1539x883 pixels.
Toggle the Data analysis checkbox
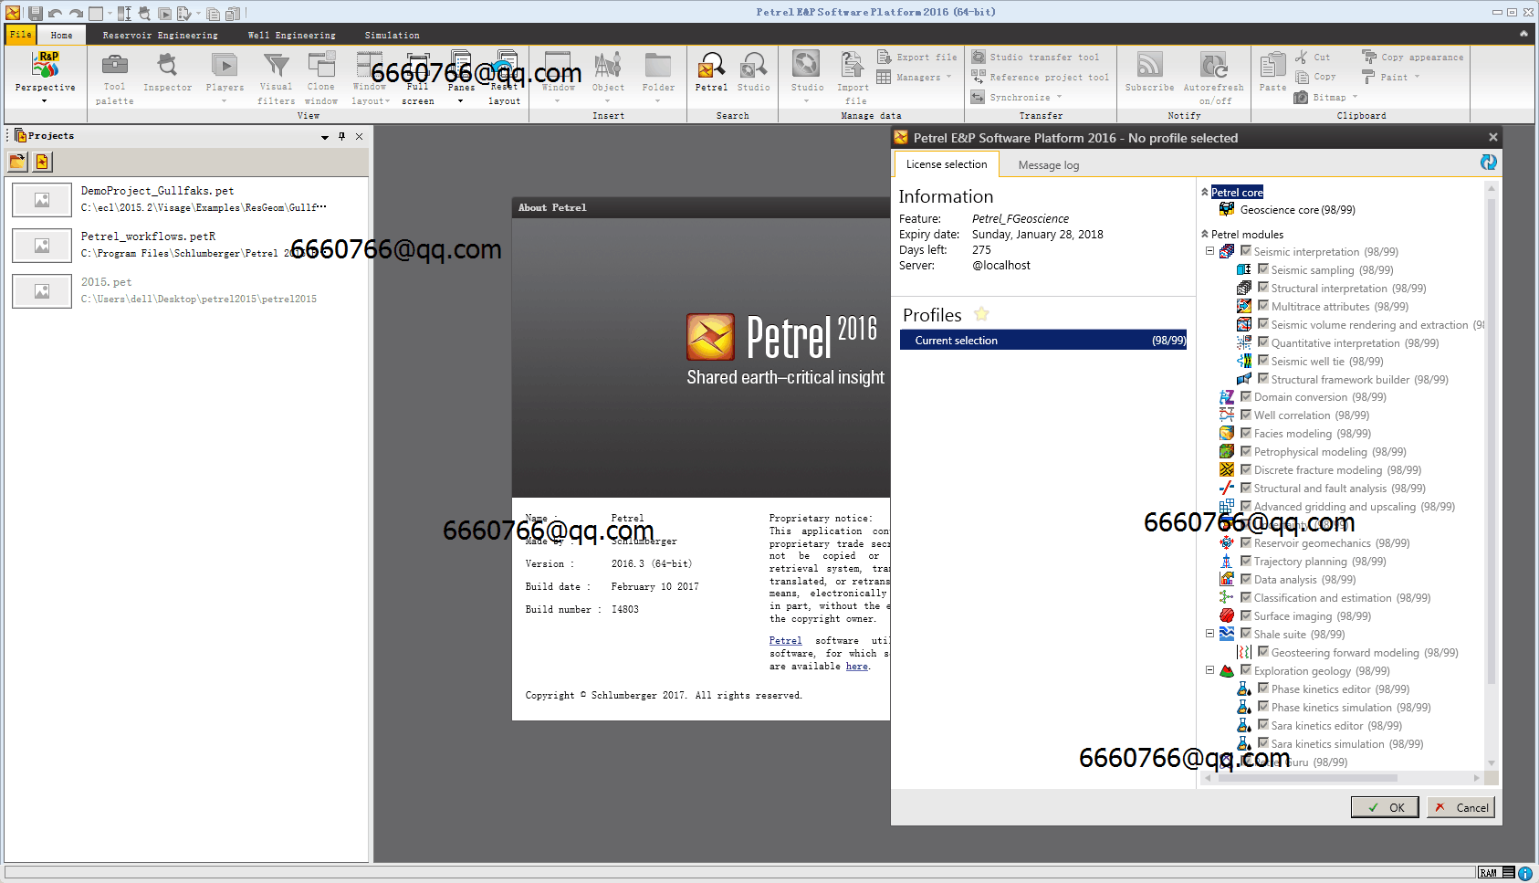tap(1245, 579)
